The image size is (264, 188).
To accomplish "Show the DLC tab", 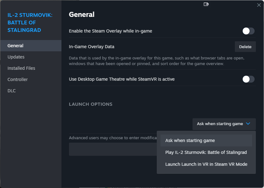I will [x=12, y=91].
